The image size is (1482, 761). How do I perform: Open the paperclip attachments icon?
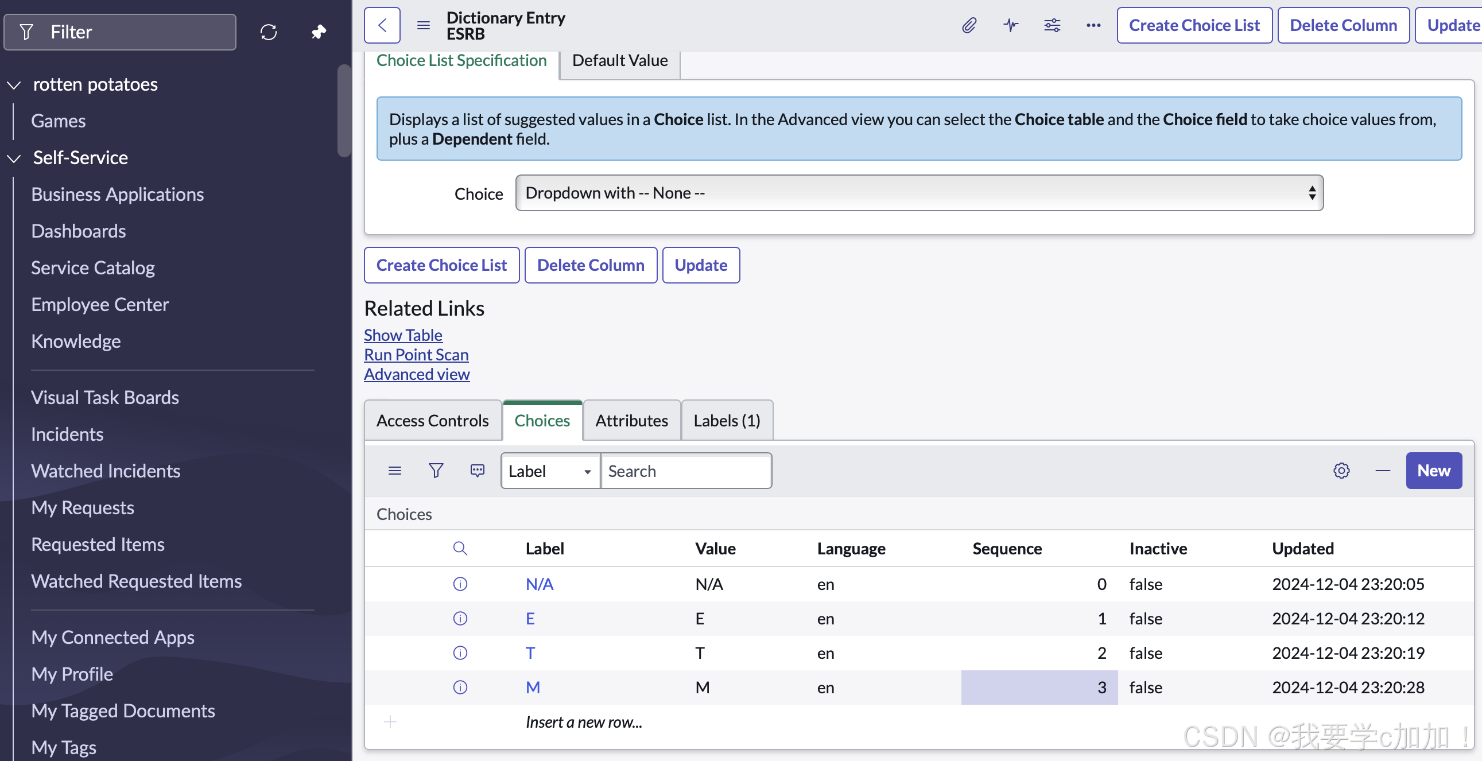tap(969, 25)
